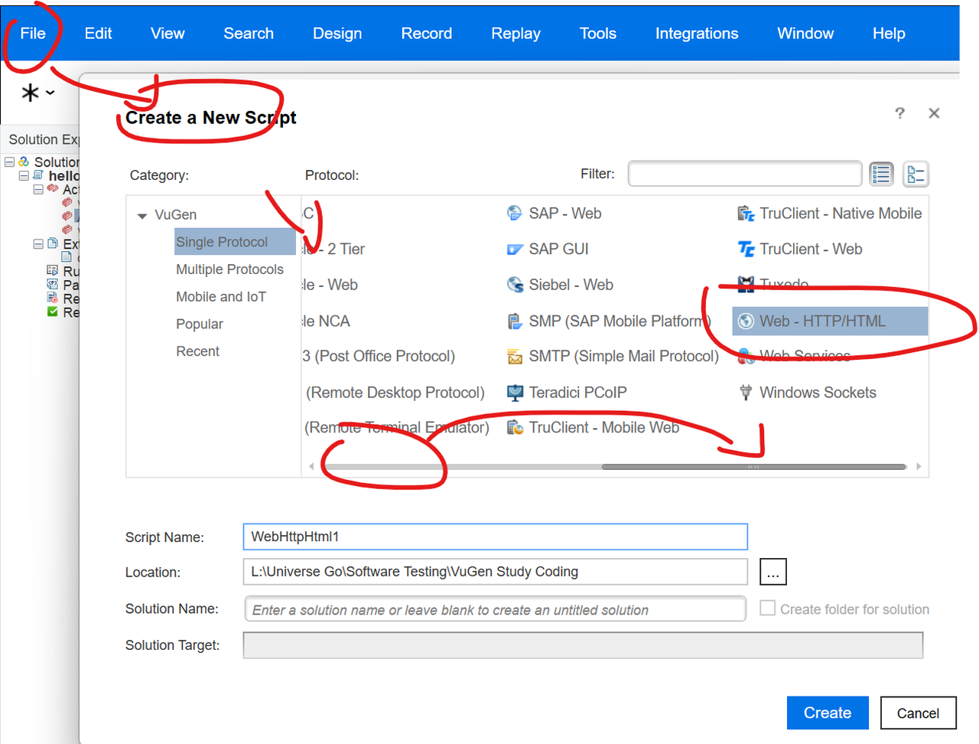Click the Web Services protocol icon
The width and height of the screenshot is (979, 744).
pos(746,357)
